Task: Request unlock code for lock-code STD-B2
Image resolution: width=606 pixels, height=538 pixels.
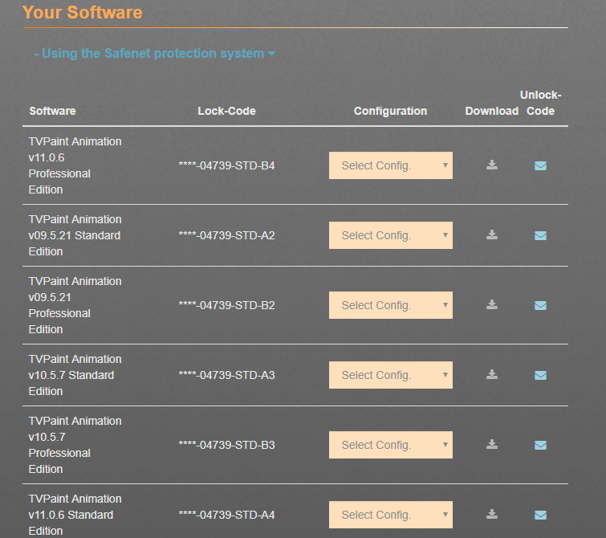Action: click(540, 306)
